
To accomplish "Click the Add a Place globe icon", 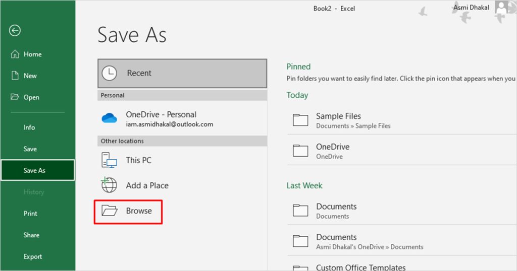I will [109, 185].
